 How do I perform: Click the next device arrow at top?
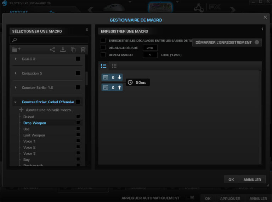232,10
